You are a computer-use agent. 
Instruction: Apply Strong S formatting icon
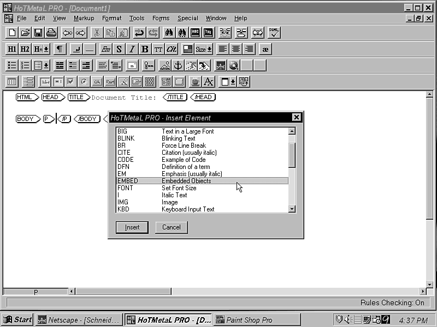coord(119,49)
